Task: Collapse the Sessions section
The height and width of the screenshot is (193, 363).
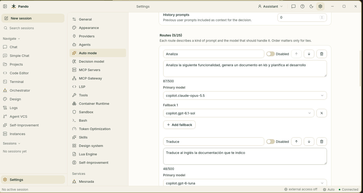Action: (12, 143)
